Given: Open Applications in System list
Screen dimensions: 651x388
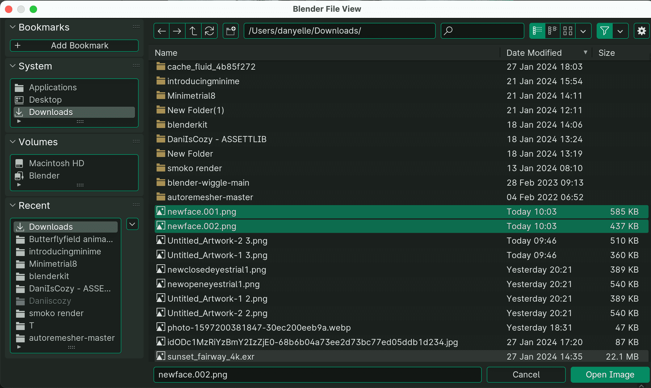Looking at the screenshot, I should pos(74,88).
